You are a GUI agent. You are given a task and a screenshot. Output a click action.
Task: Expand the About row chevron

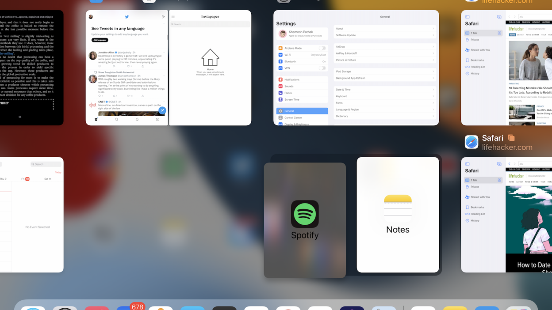[433, 28]
